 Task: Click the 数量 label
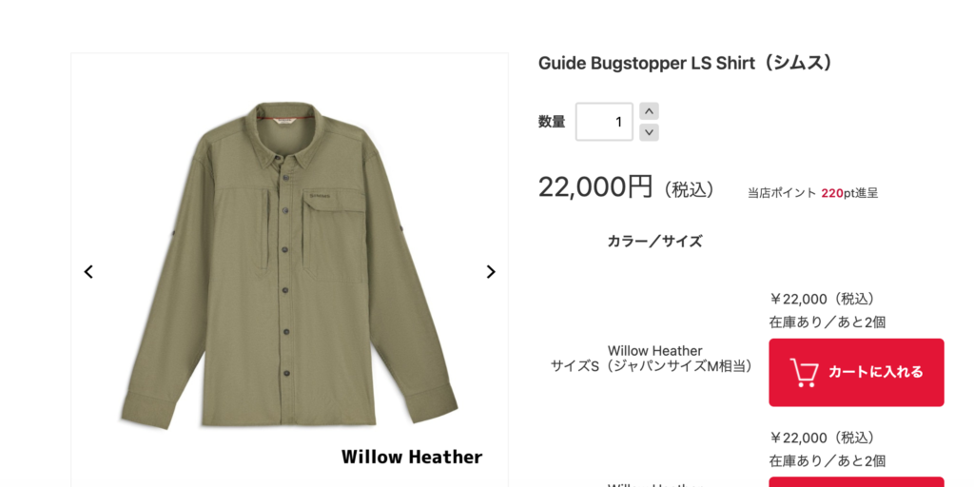pyautogui.click(x=552, y=122)
